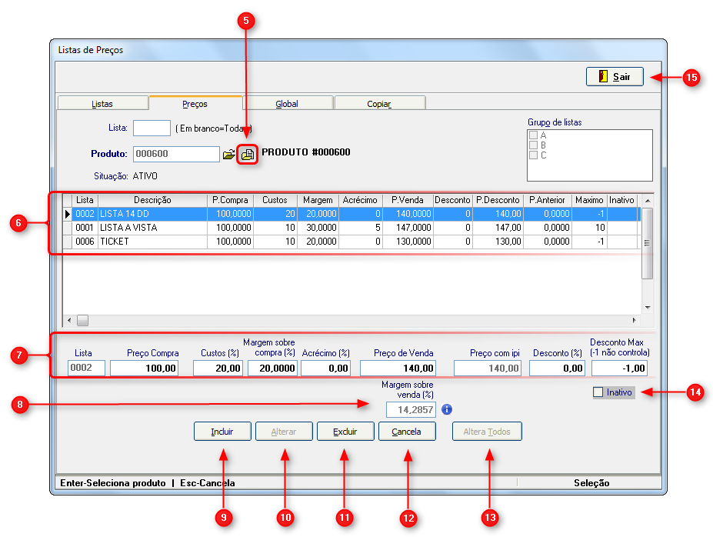Switch to the Listas tab
Screen dimensions: 713x537
(x=103, y=104)
